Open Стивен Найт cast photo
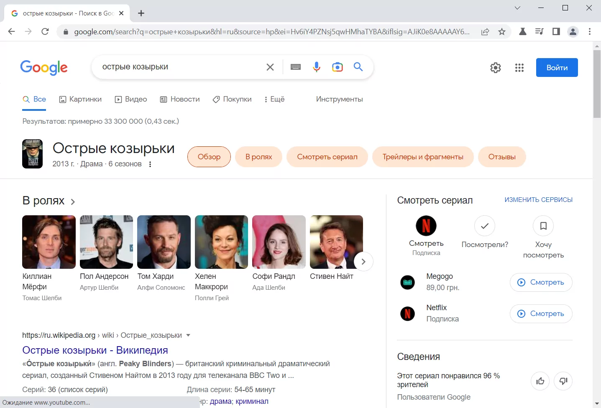 click(x=336, y=242)
